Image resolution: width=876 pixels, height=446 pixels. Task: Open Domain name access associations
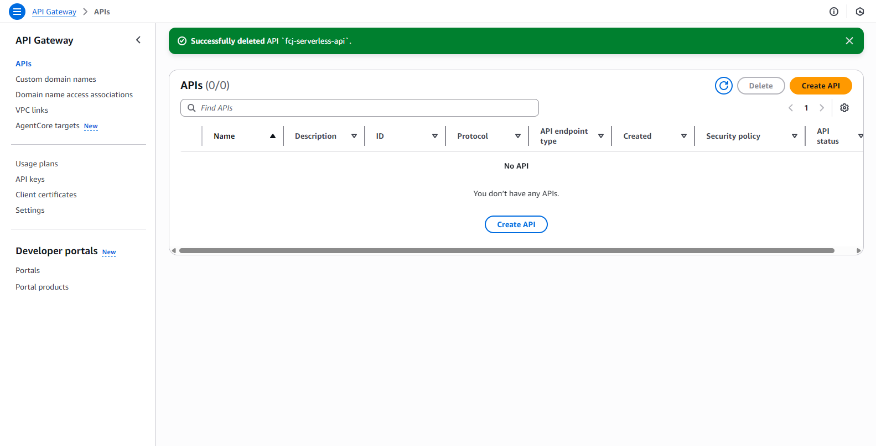click(x=74, y=95)
